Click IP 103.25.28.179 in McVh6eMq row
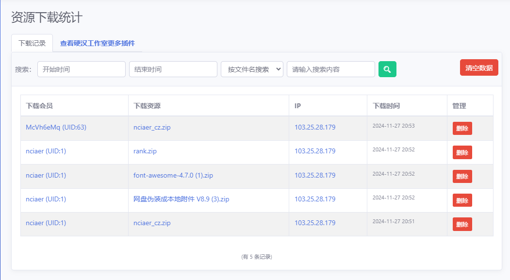Screen dimensions: 510x280 pyautogui.click(x=315, y=127)
